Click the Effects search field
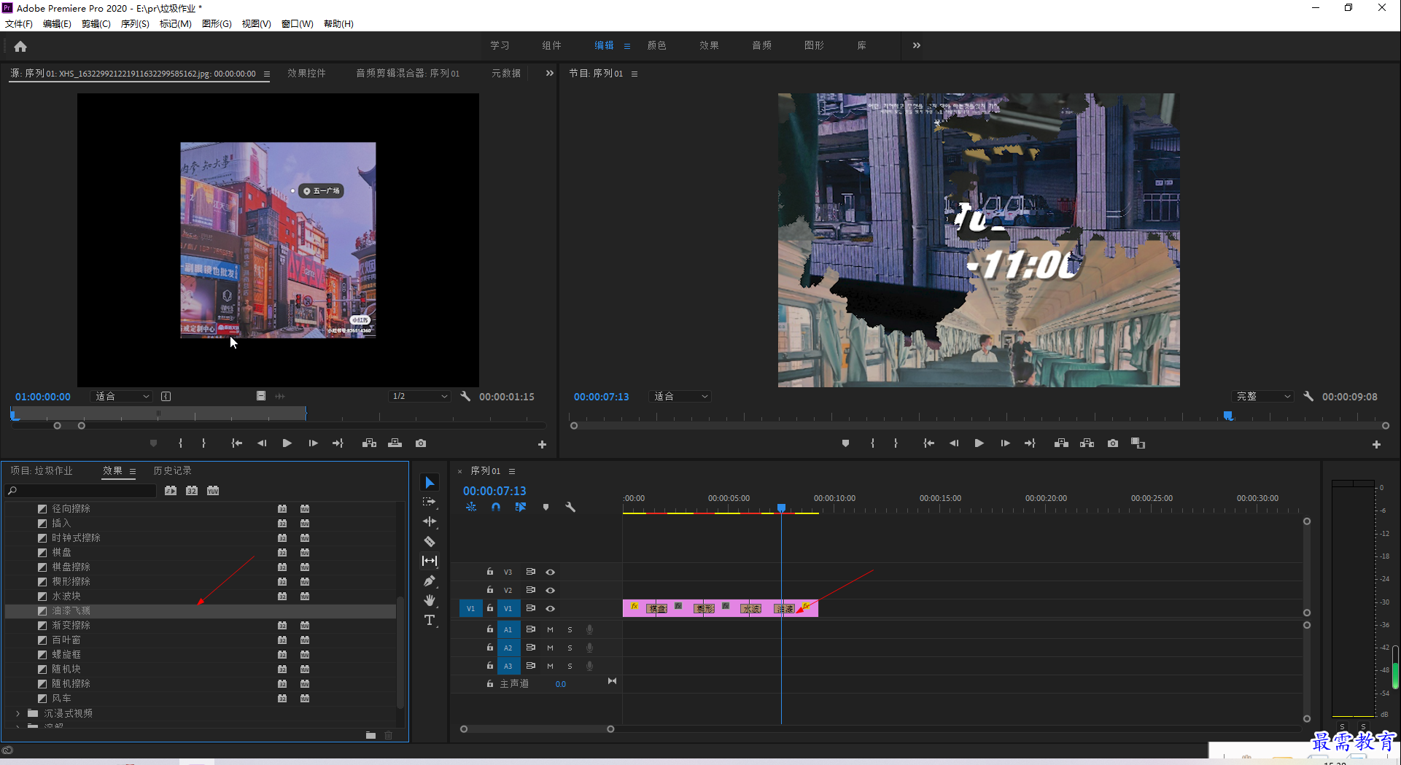 click(x=81, y=491)
